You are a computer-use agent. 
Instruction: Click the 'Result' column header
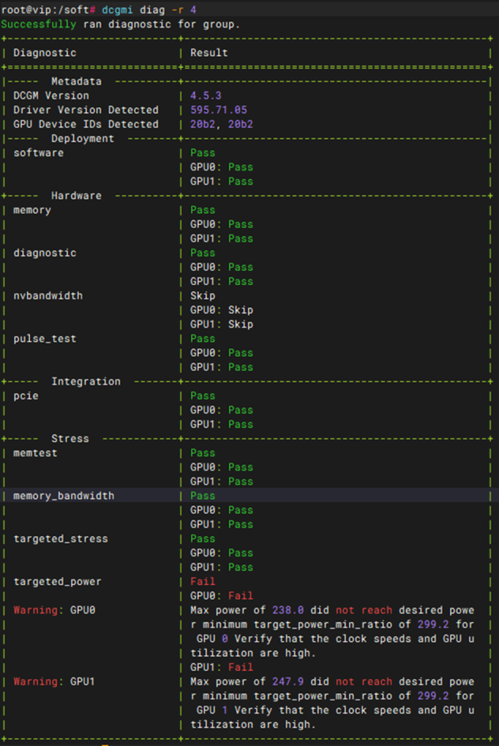click(209, 52)
